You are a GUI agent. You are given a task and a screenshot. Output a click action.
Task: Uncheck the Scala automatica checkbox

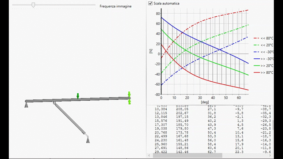150,3
